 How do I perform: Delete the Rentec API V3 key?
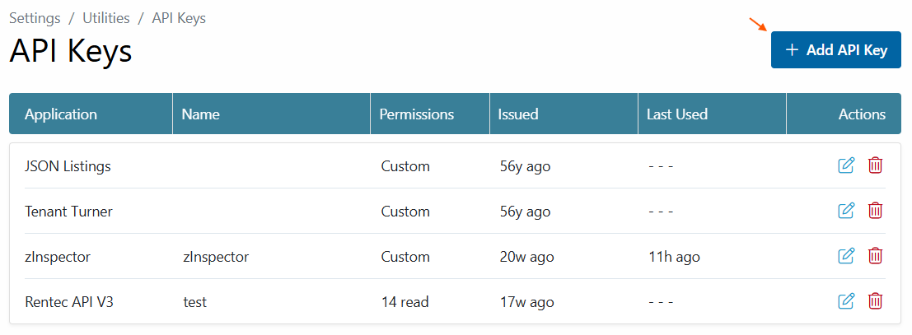point(876,301)
